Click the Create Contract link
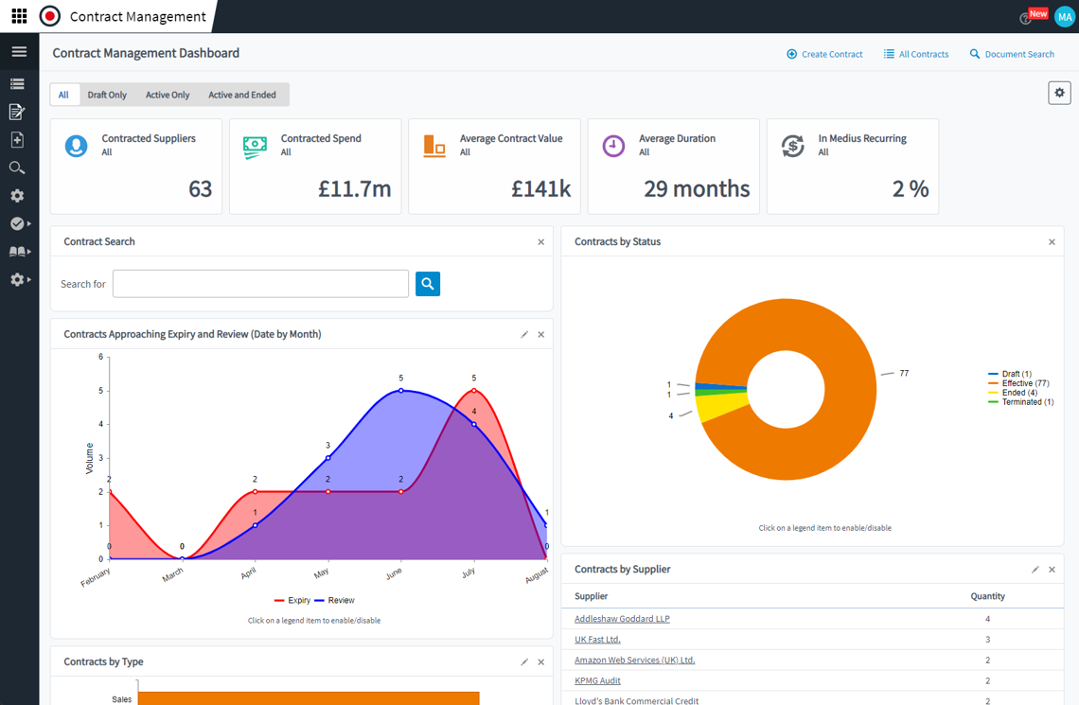Screen dimensions: 1079x705 824,54
